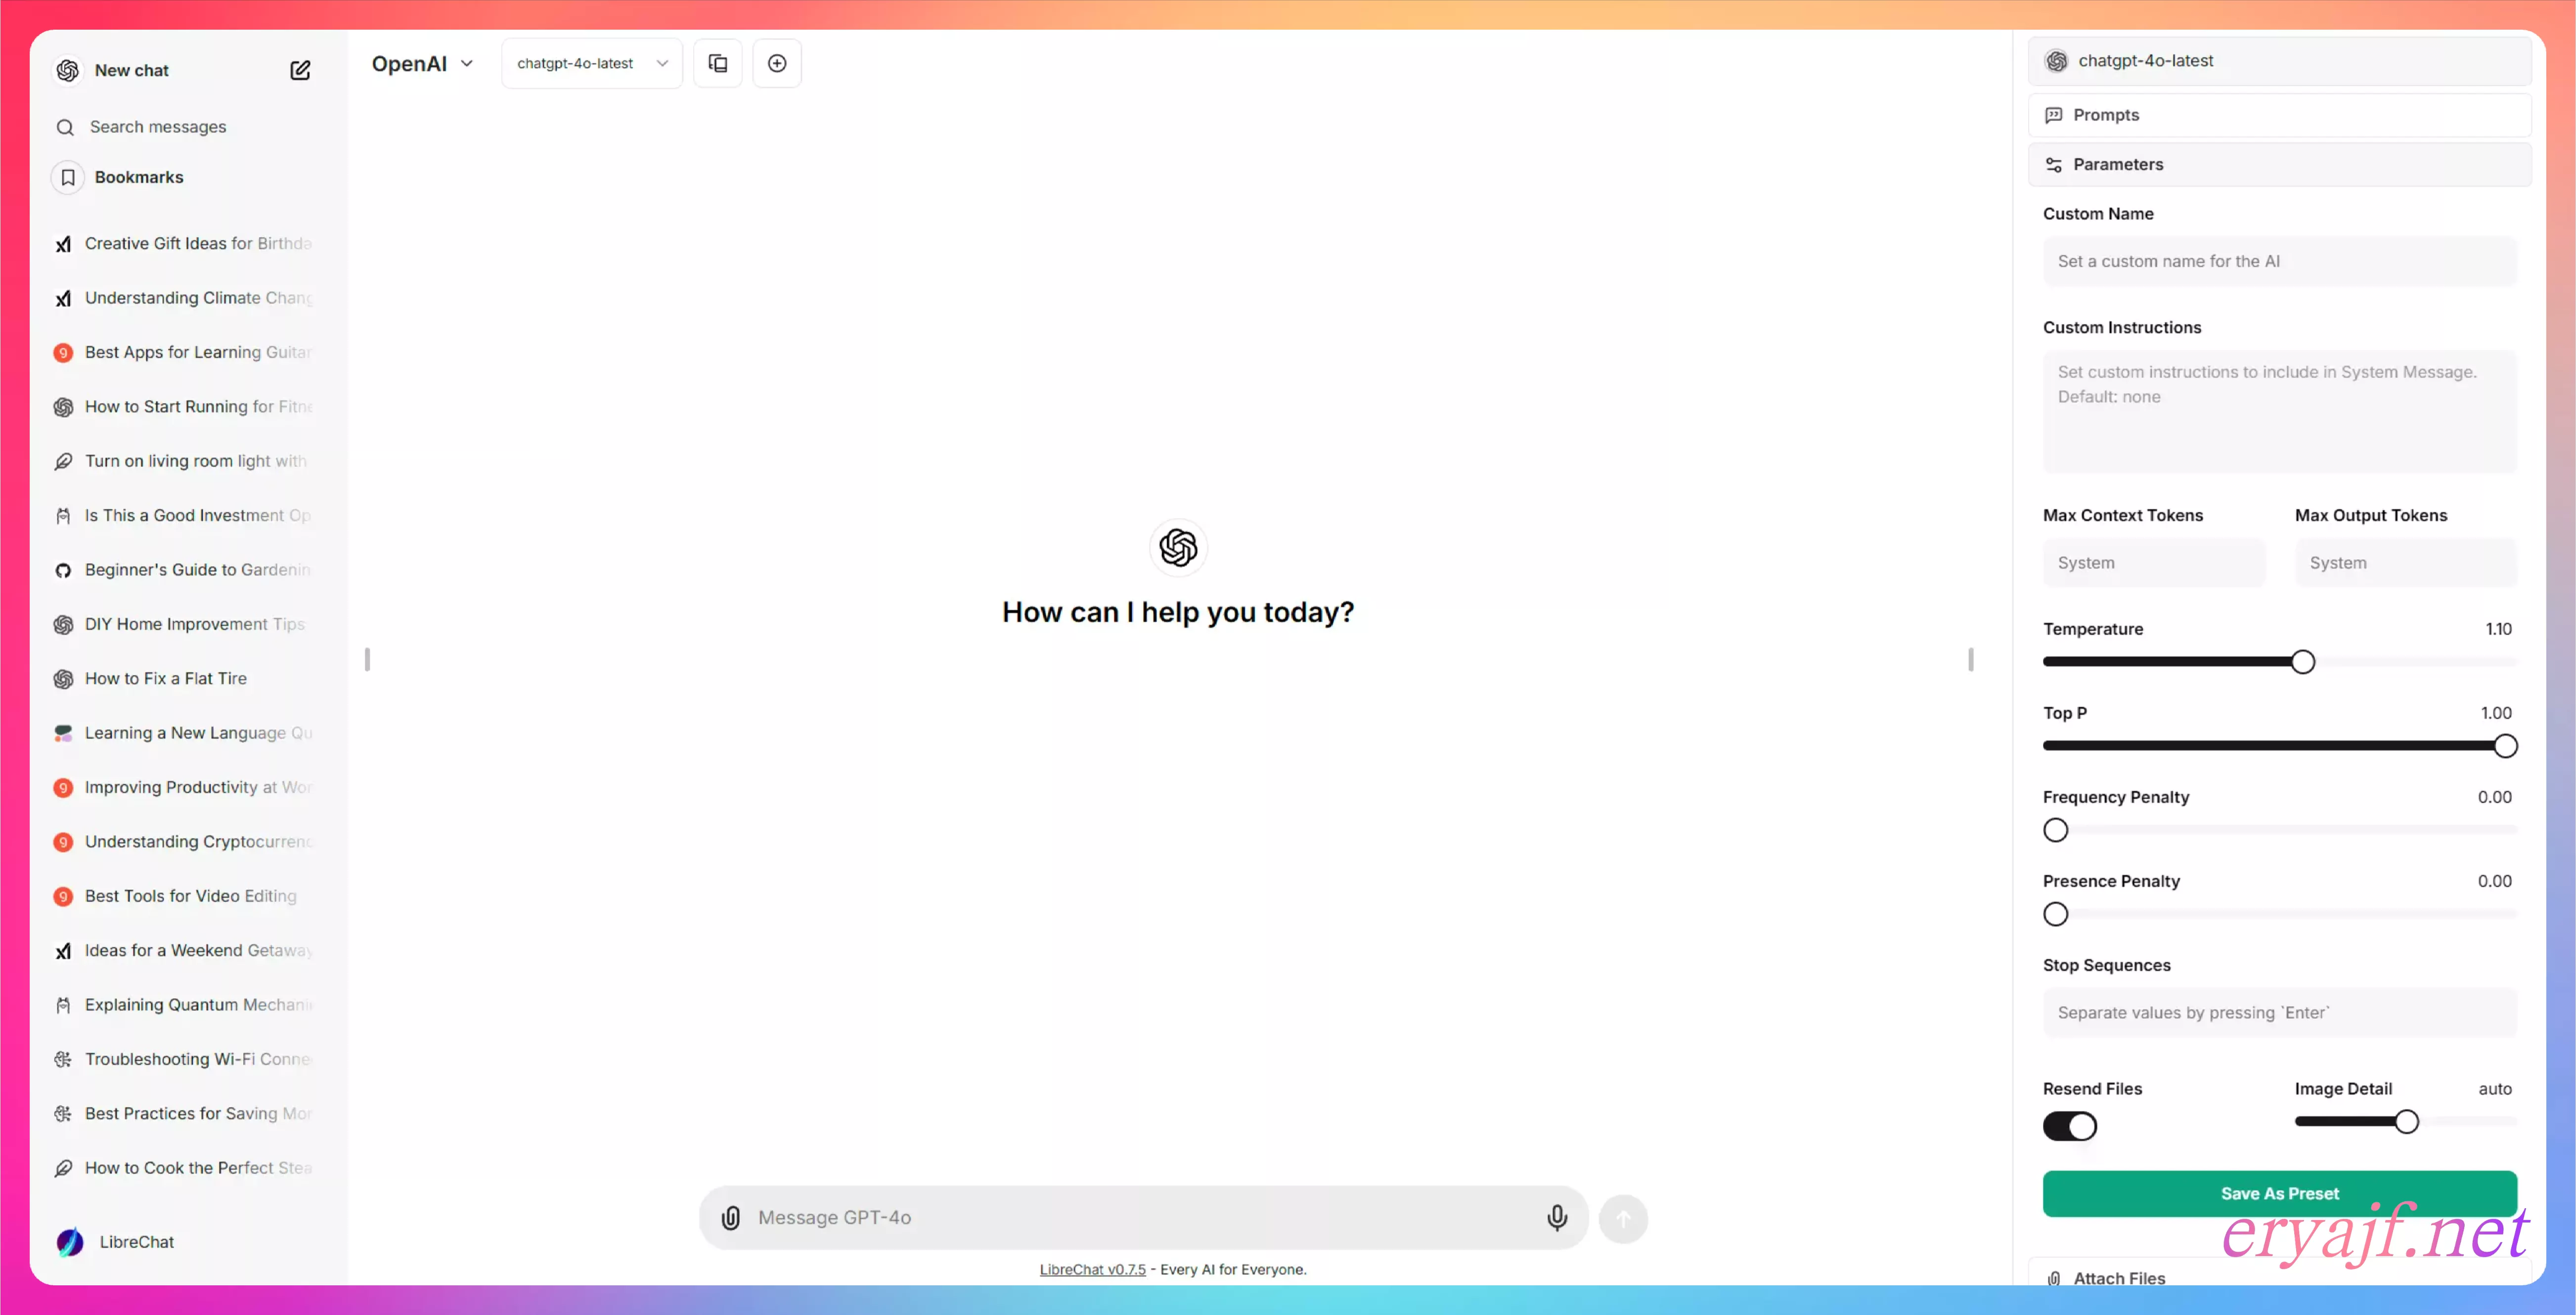Click the Parameters sliders icon
This screenshot has height=1315, width=2576.
[x=2054, y=164]
